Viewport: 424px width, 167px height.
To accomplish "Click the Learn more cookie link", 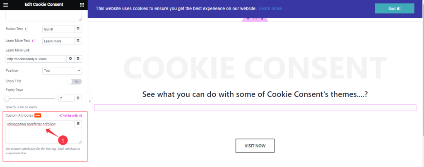I will [x=270, y=9].
